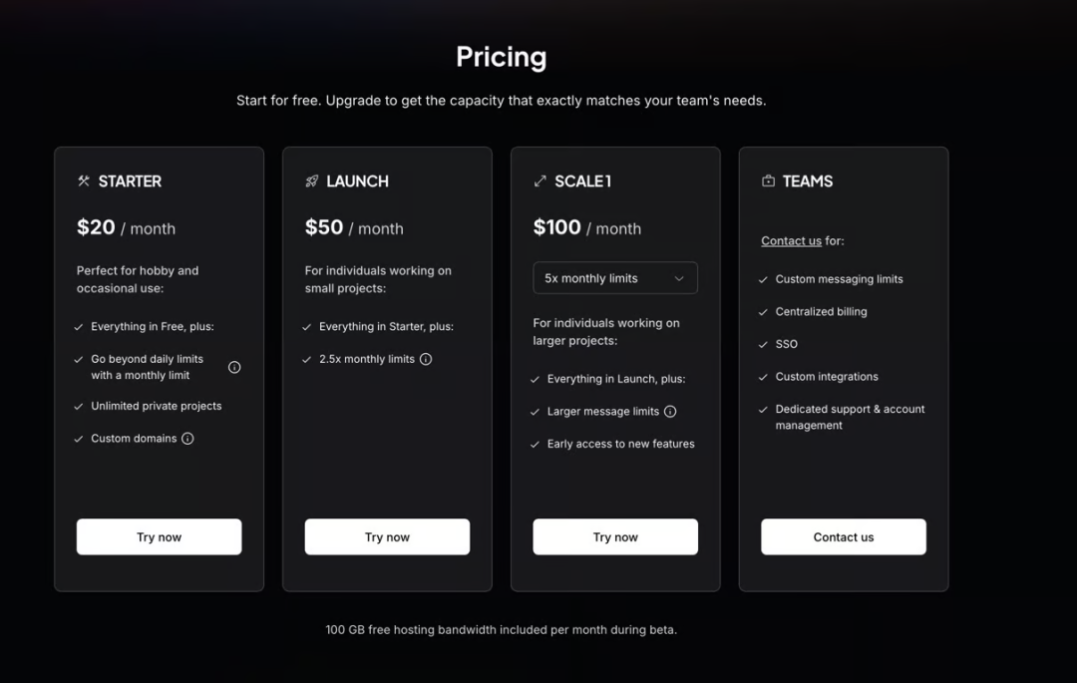Image resolution: width=1077 pixels, height=683 pixels.
Task: Show info for 2.5x monthly limits
Action: pyautogui.click(x=426, y=359)
